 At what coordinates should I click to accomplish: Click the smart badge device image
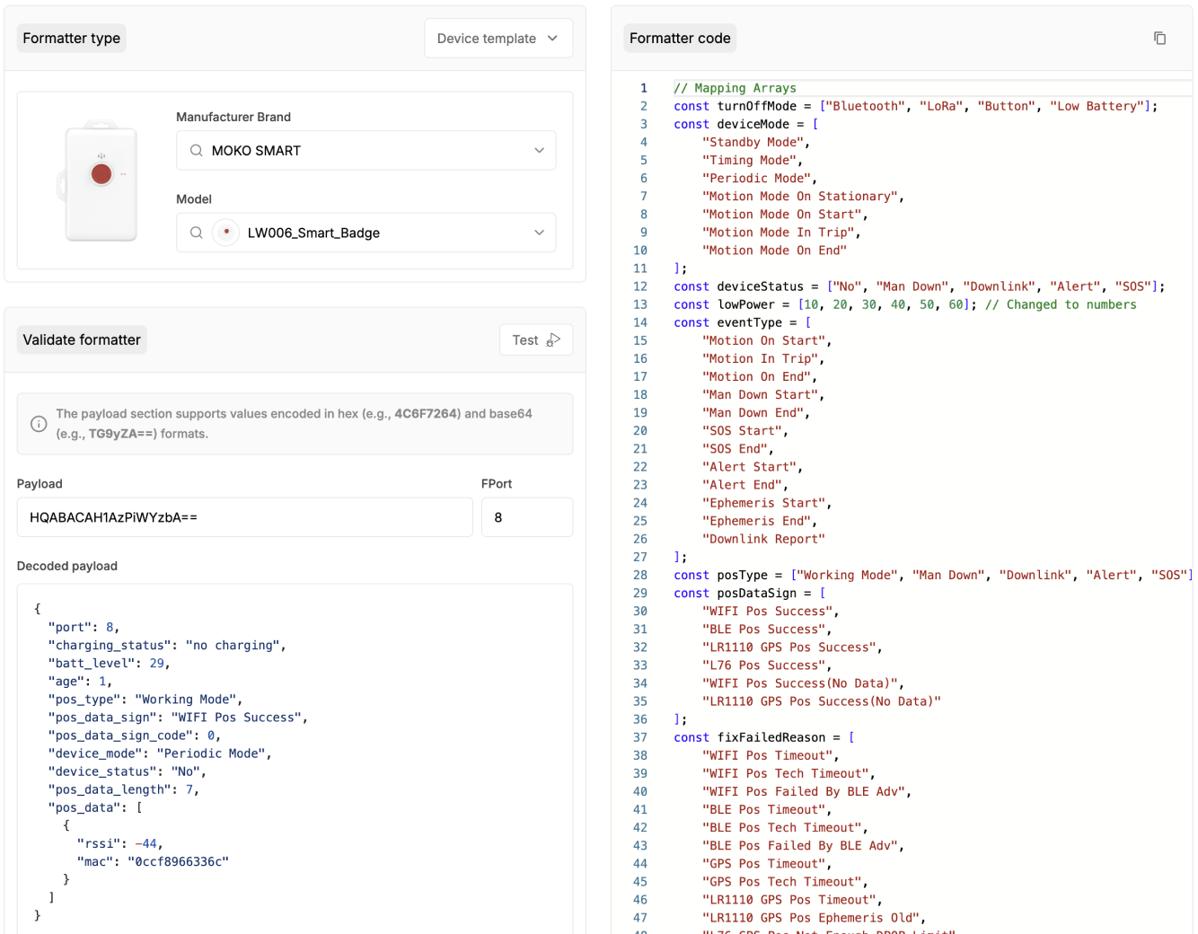pos(100,181)
